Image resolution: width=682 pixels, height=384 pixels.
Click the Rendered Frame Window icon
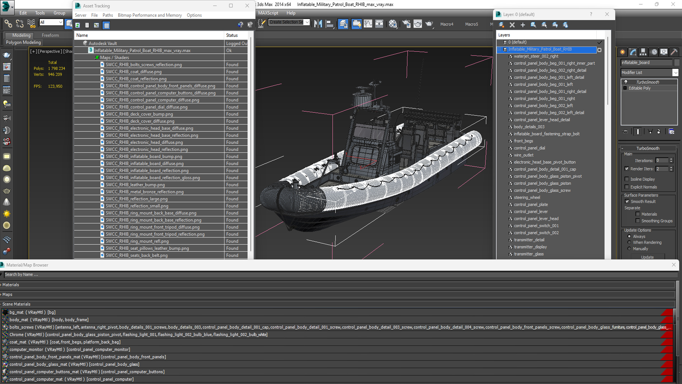coord(418,24)
